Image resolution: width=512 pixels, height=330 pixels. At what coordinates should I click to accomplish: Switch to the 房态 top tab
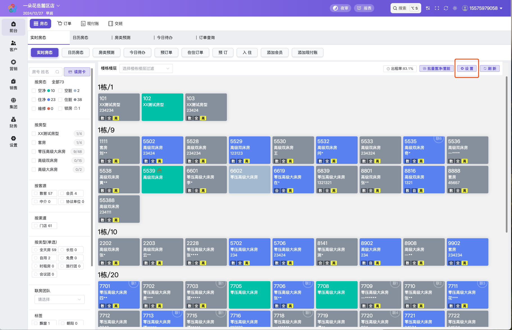[40, 24]
